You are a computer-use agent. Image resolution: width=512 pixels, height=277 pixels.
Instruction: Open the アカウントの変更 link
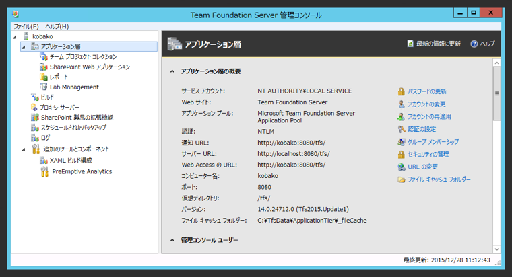pyautogui.click(x=426, y=104)
